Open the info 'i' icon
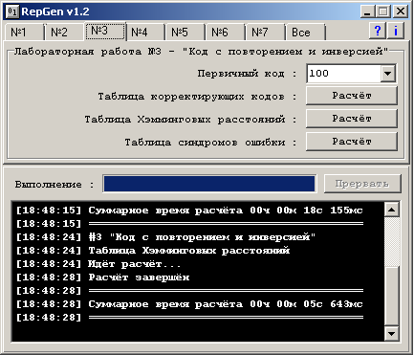 coord(396,31)
